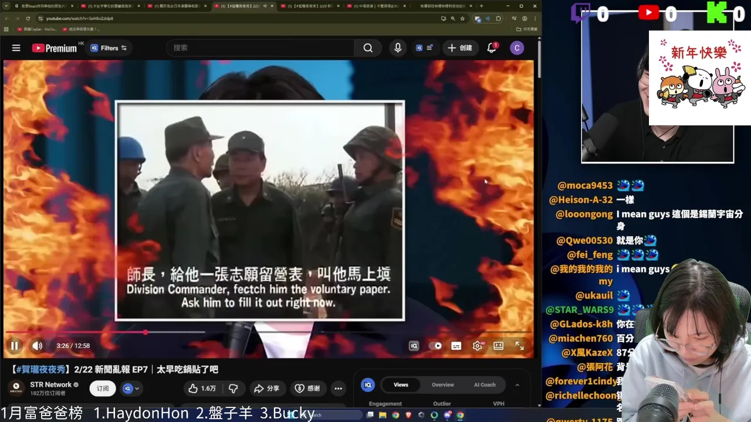
Task: Open the vidIQ Filters button
Action: pyautogui.click(x=109, y=48)
